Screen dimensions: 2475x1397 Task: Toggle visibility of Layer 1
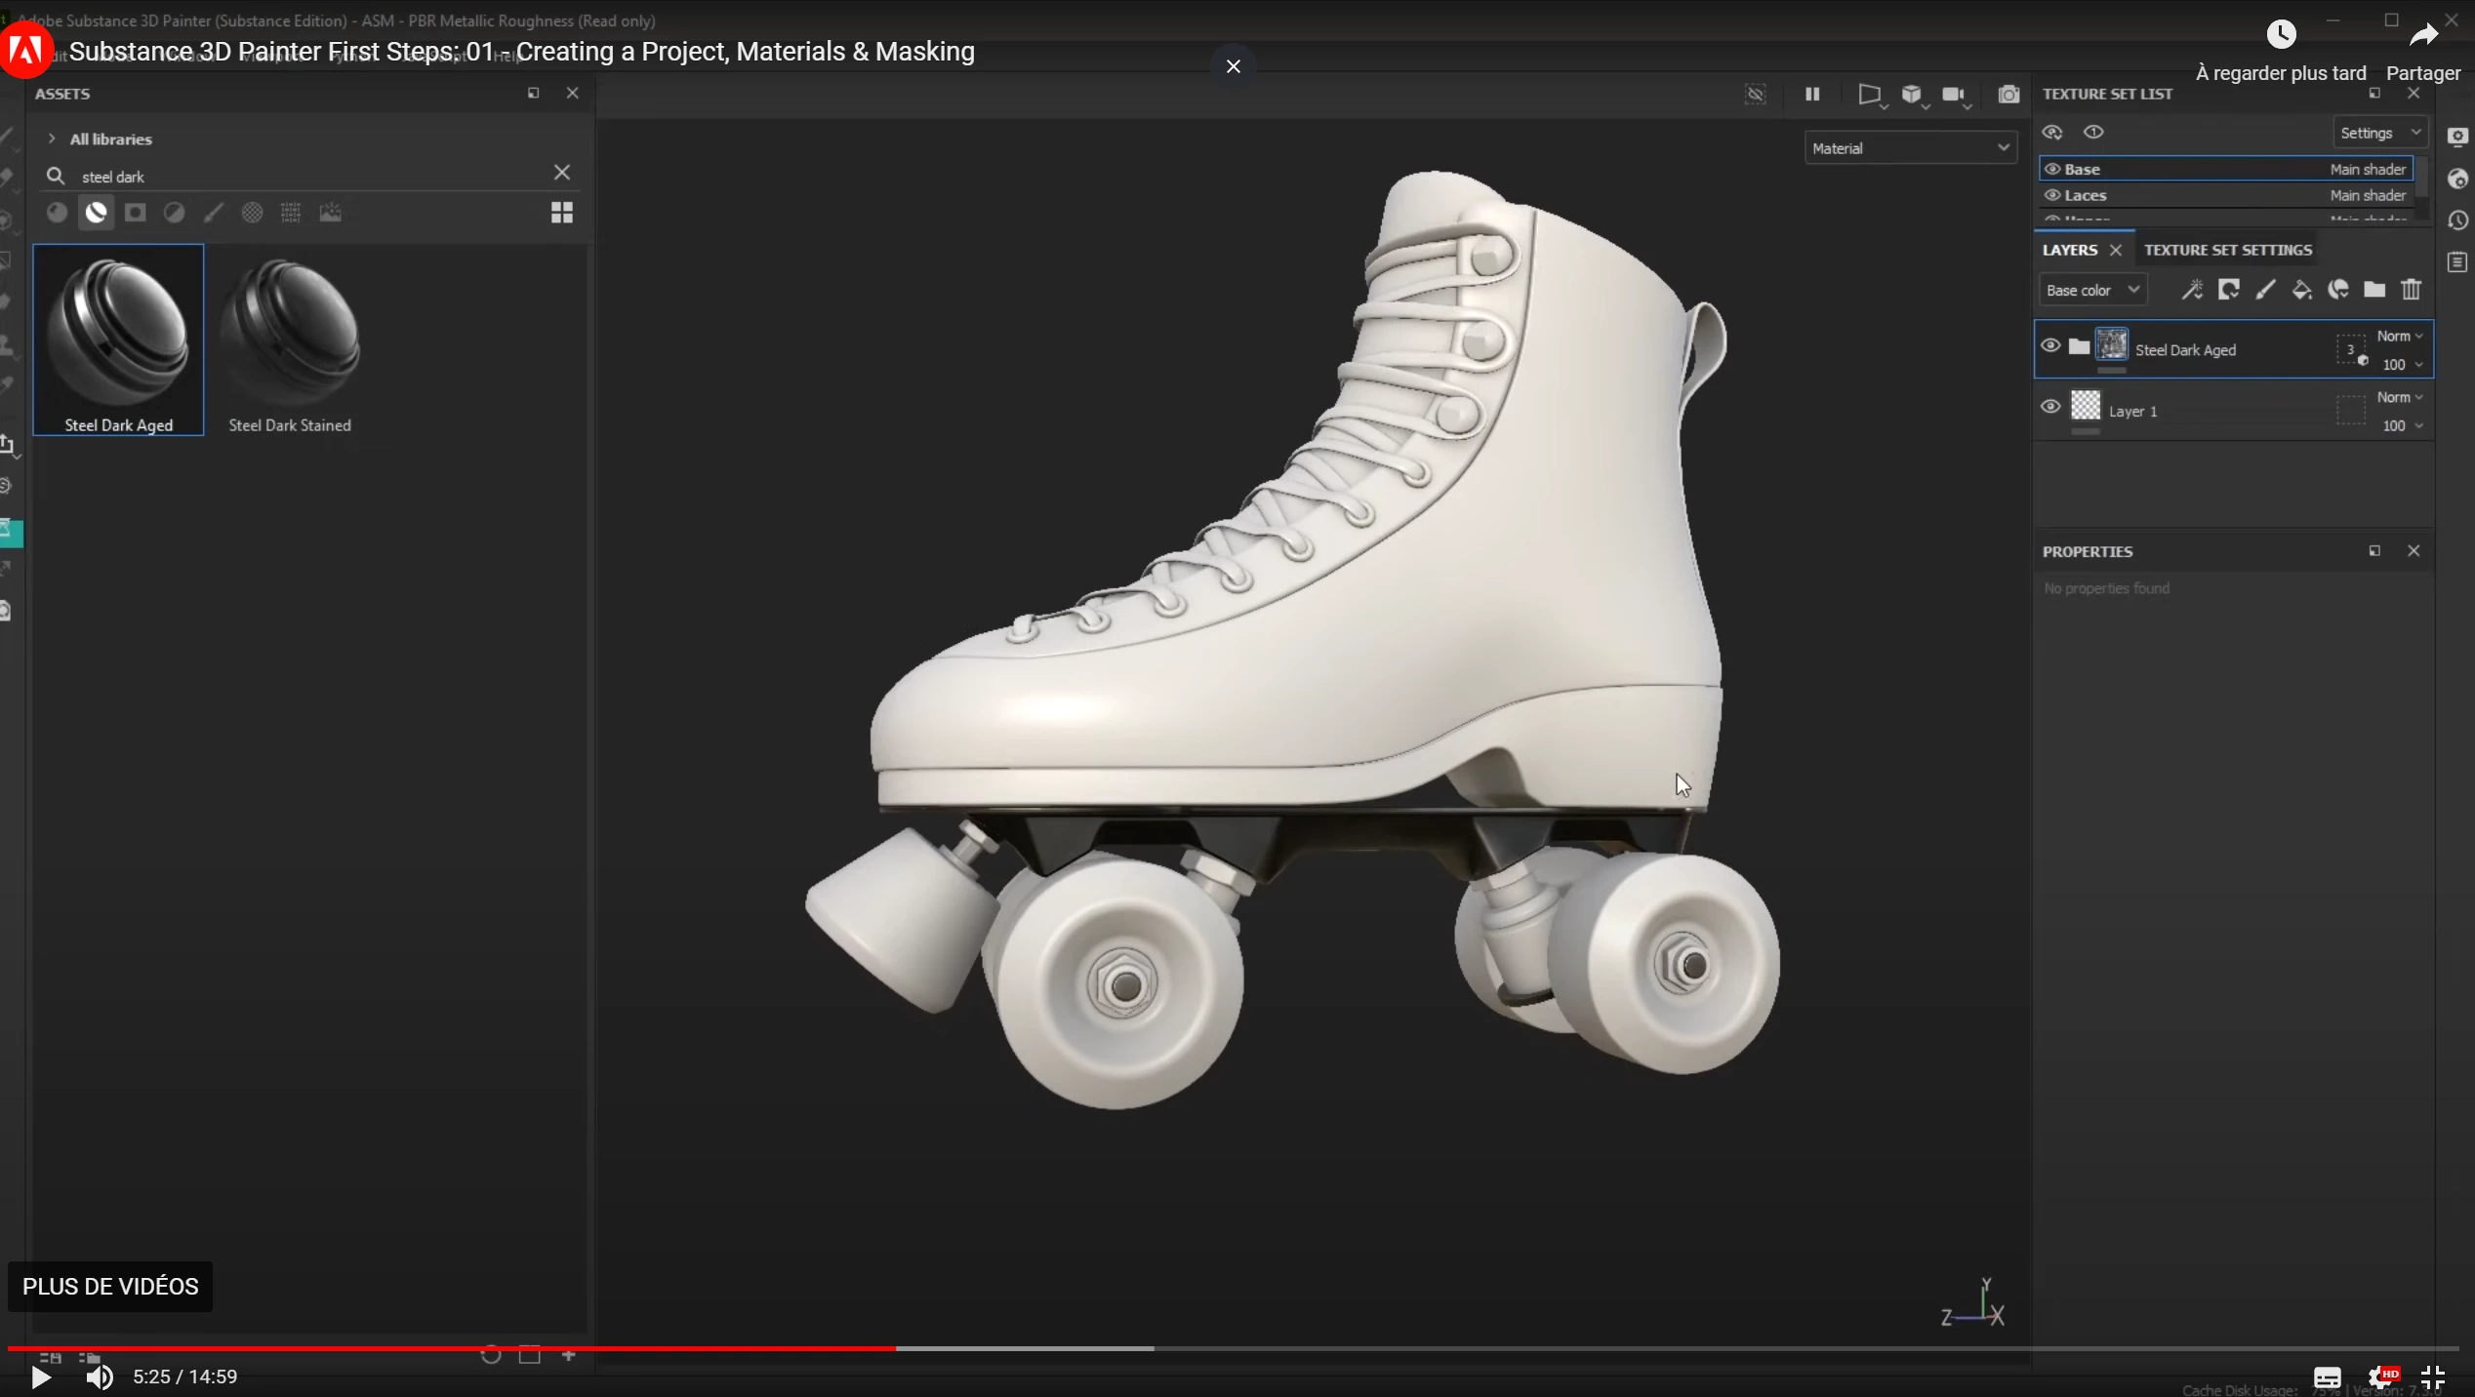tap(2050, 407)
